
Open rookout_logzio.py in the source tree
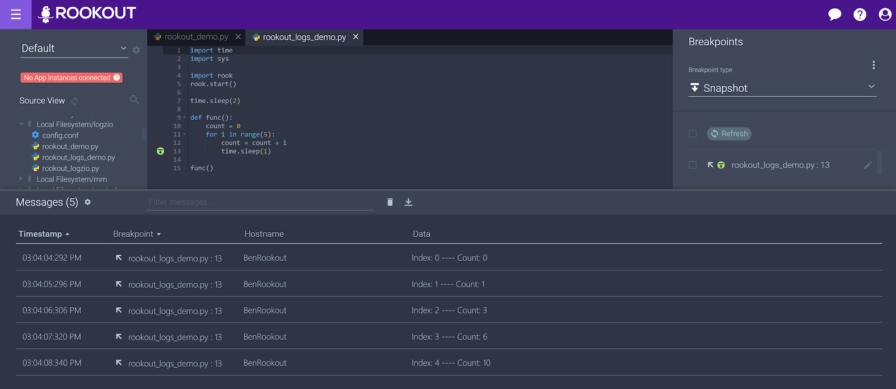pos(71,168)
